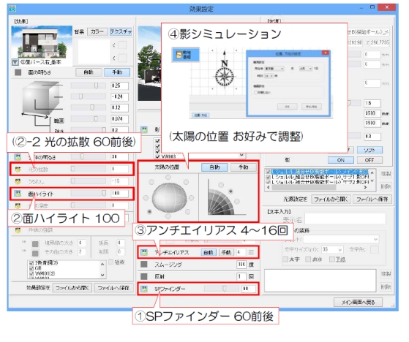This screenshot has height=342, width=409.
Task: Click the sun direction sphere dial
Action: tap(169, 197)
